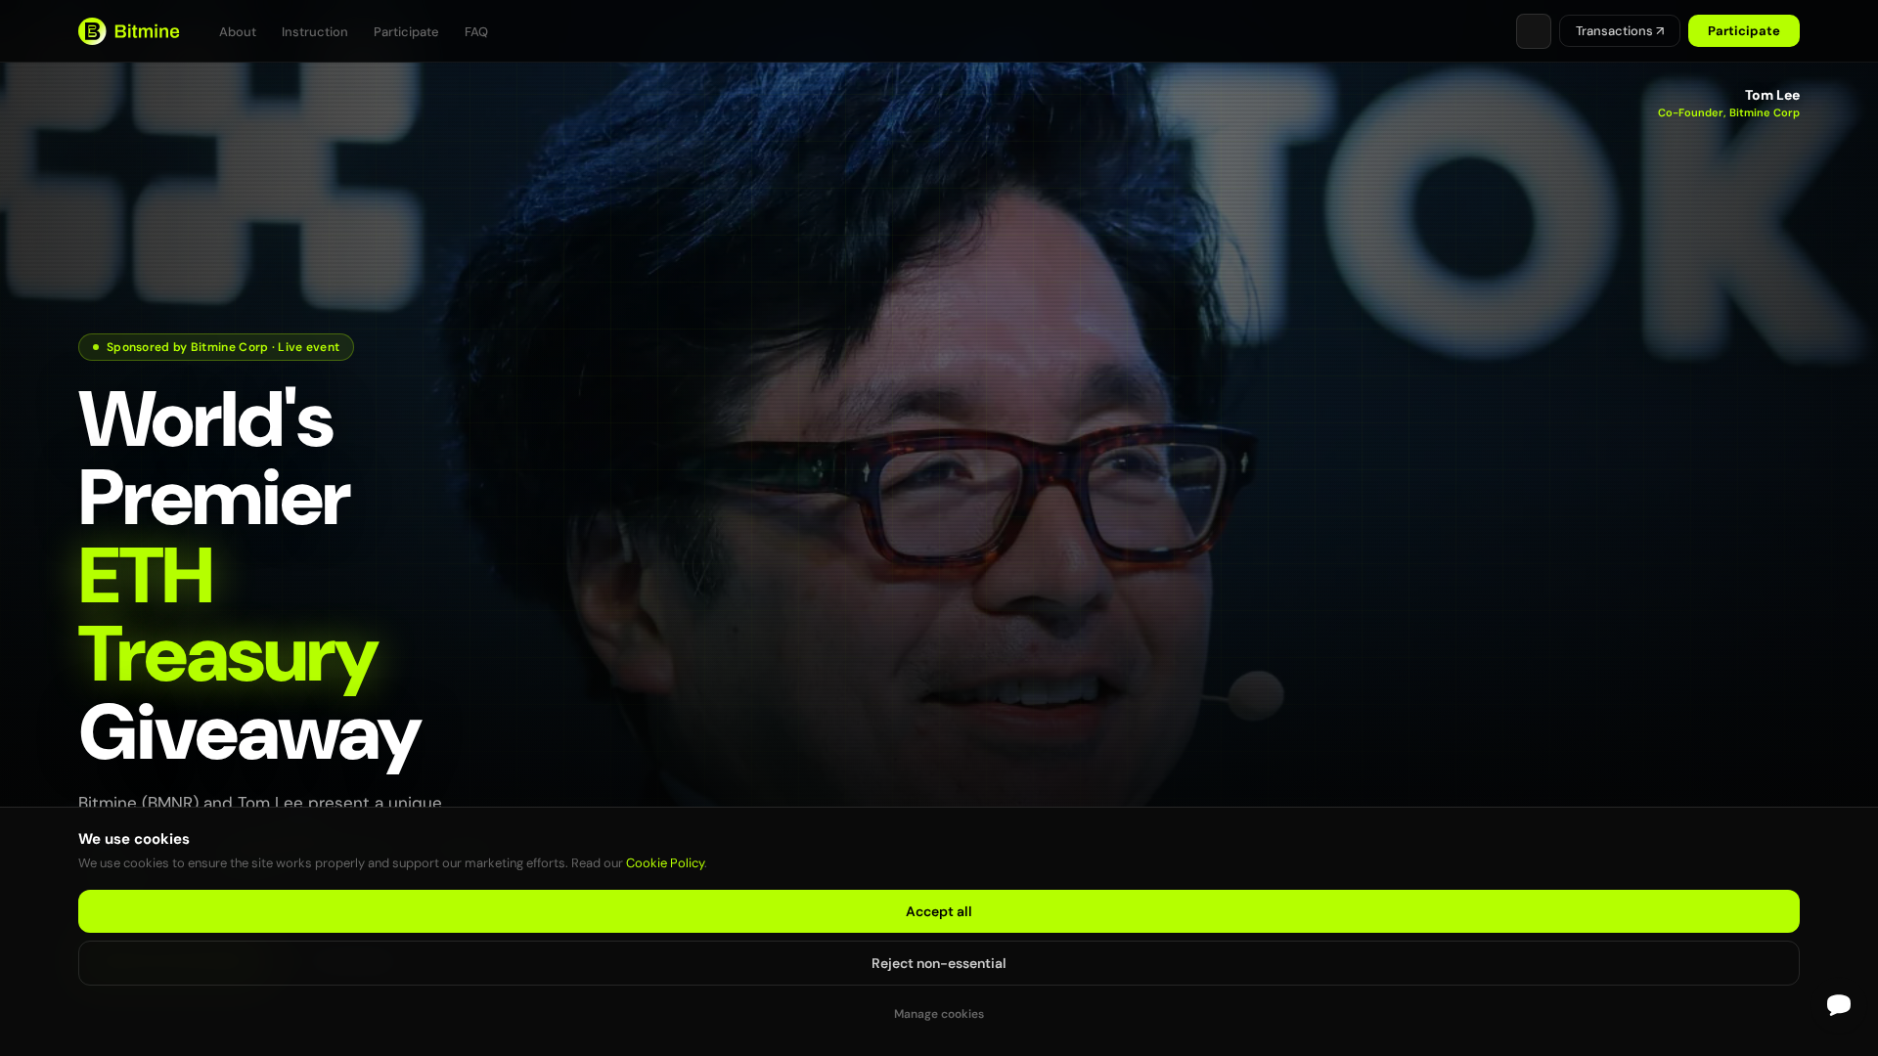Click the external-link arrow inside Transactions button
Image resolution: width=1878 pixels, height=1056 pixels.
point(1660,30)
